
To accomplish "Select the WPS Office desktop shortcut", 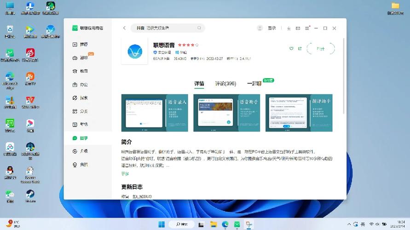I will point(30,102).
